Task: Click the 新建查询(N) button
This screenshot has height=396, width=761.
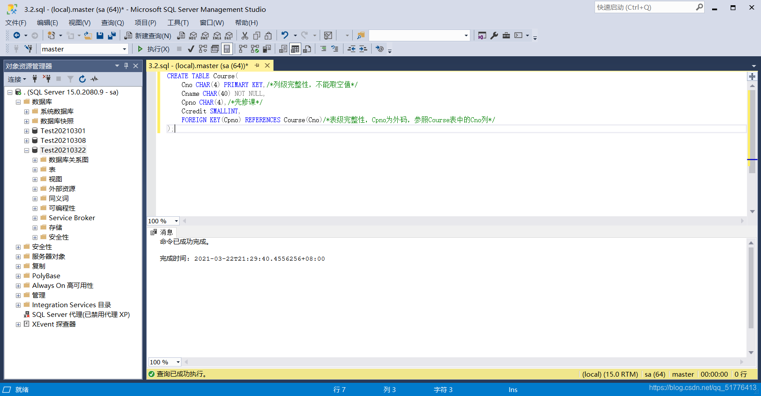Action: click(x=148, y=36)
